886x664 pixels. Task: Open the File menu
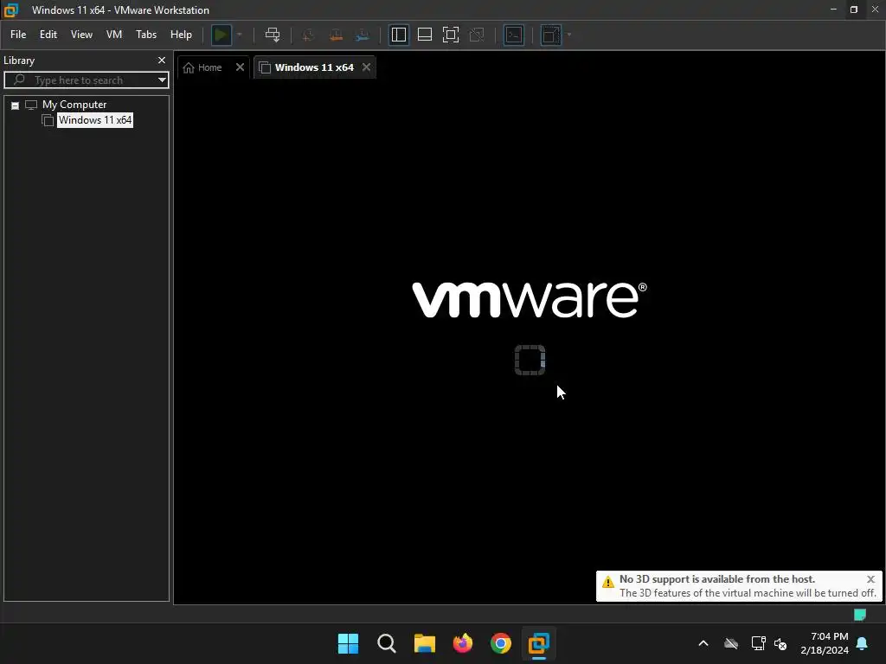click(x=18, y=35)
